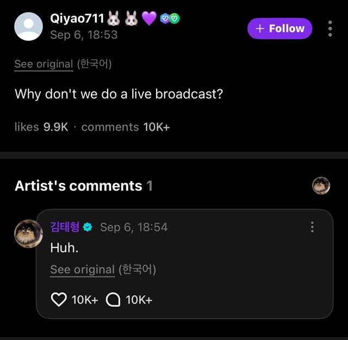The image size is (348, 340).
Task: Open Qiyao711's default profile avatar
Action: pyautogui.click(x=28, y=26)
